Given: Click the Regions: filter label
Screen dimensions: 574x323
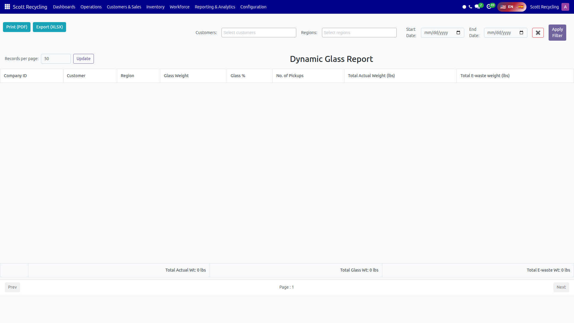Looking at the screenshot, I should 309,33.
